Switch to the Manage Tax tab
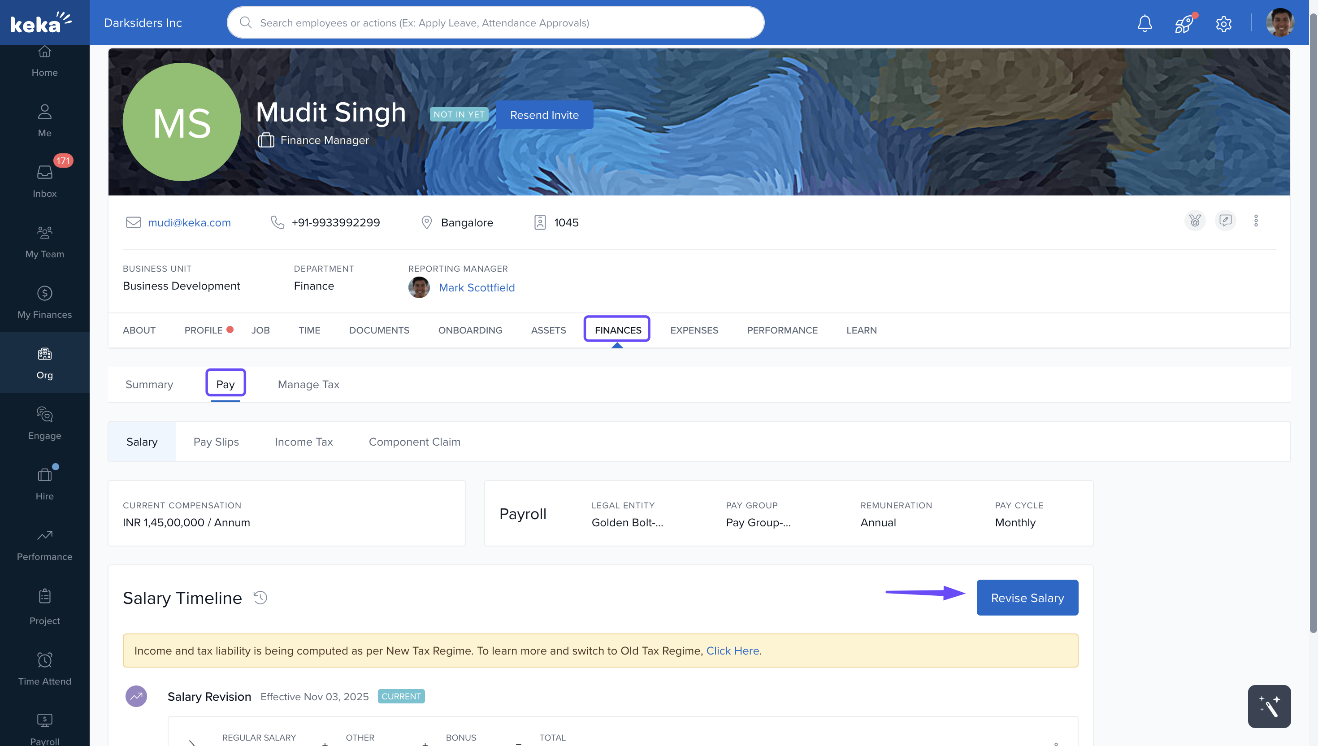This screenshot has height=746, width=1318. pos(308,384)
